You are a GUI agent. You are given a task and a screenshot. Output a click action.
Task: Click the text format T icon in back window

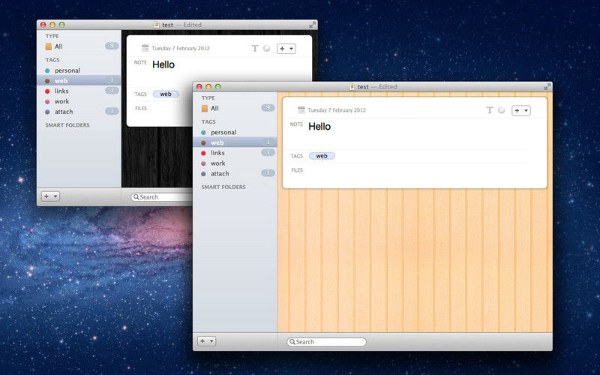click(x=255, y=48)
